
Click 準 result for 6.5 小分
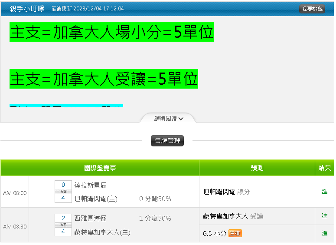click(324, 233)
